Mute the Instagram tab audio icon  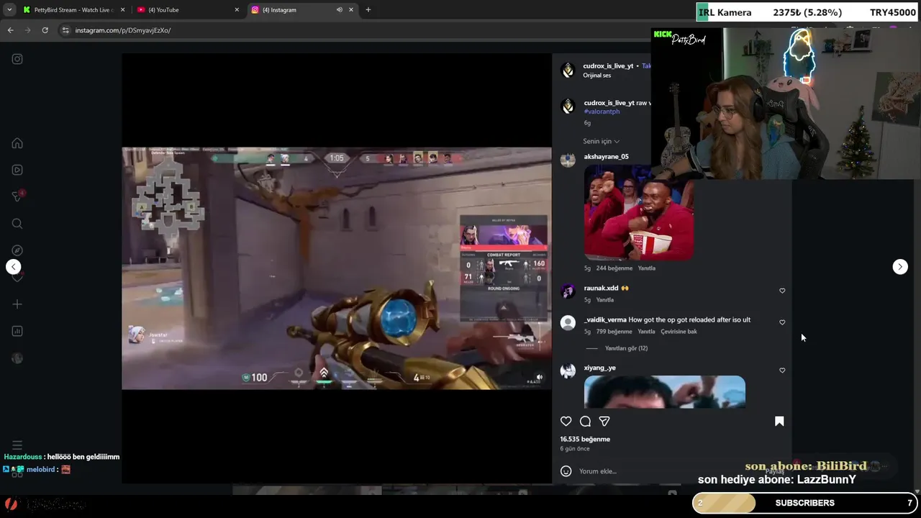tap(339, 10)
